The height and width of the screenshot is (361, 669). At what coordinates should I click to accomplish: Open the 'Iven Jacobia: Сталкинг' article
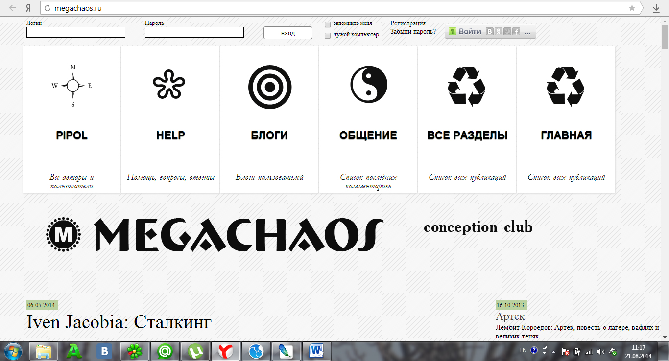pos(119,322)
